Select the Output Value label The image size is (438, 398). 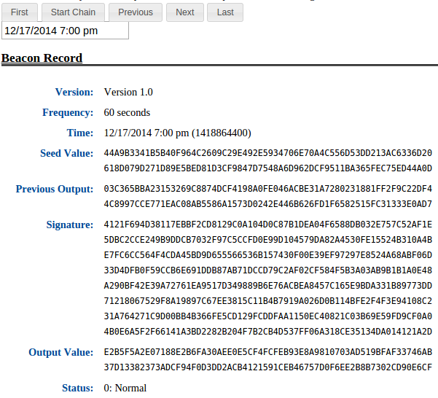pos(60,352)
